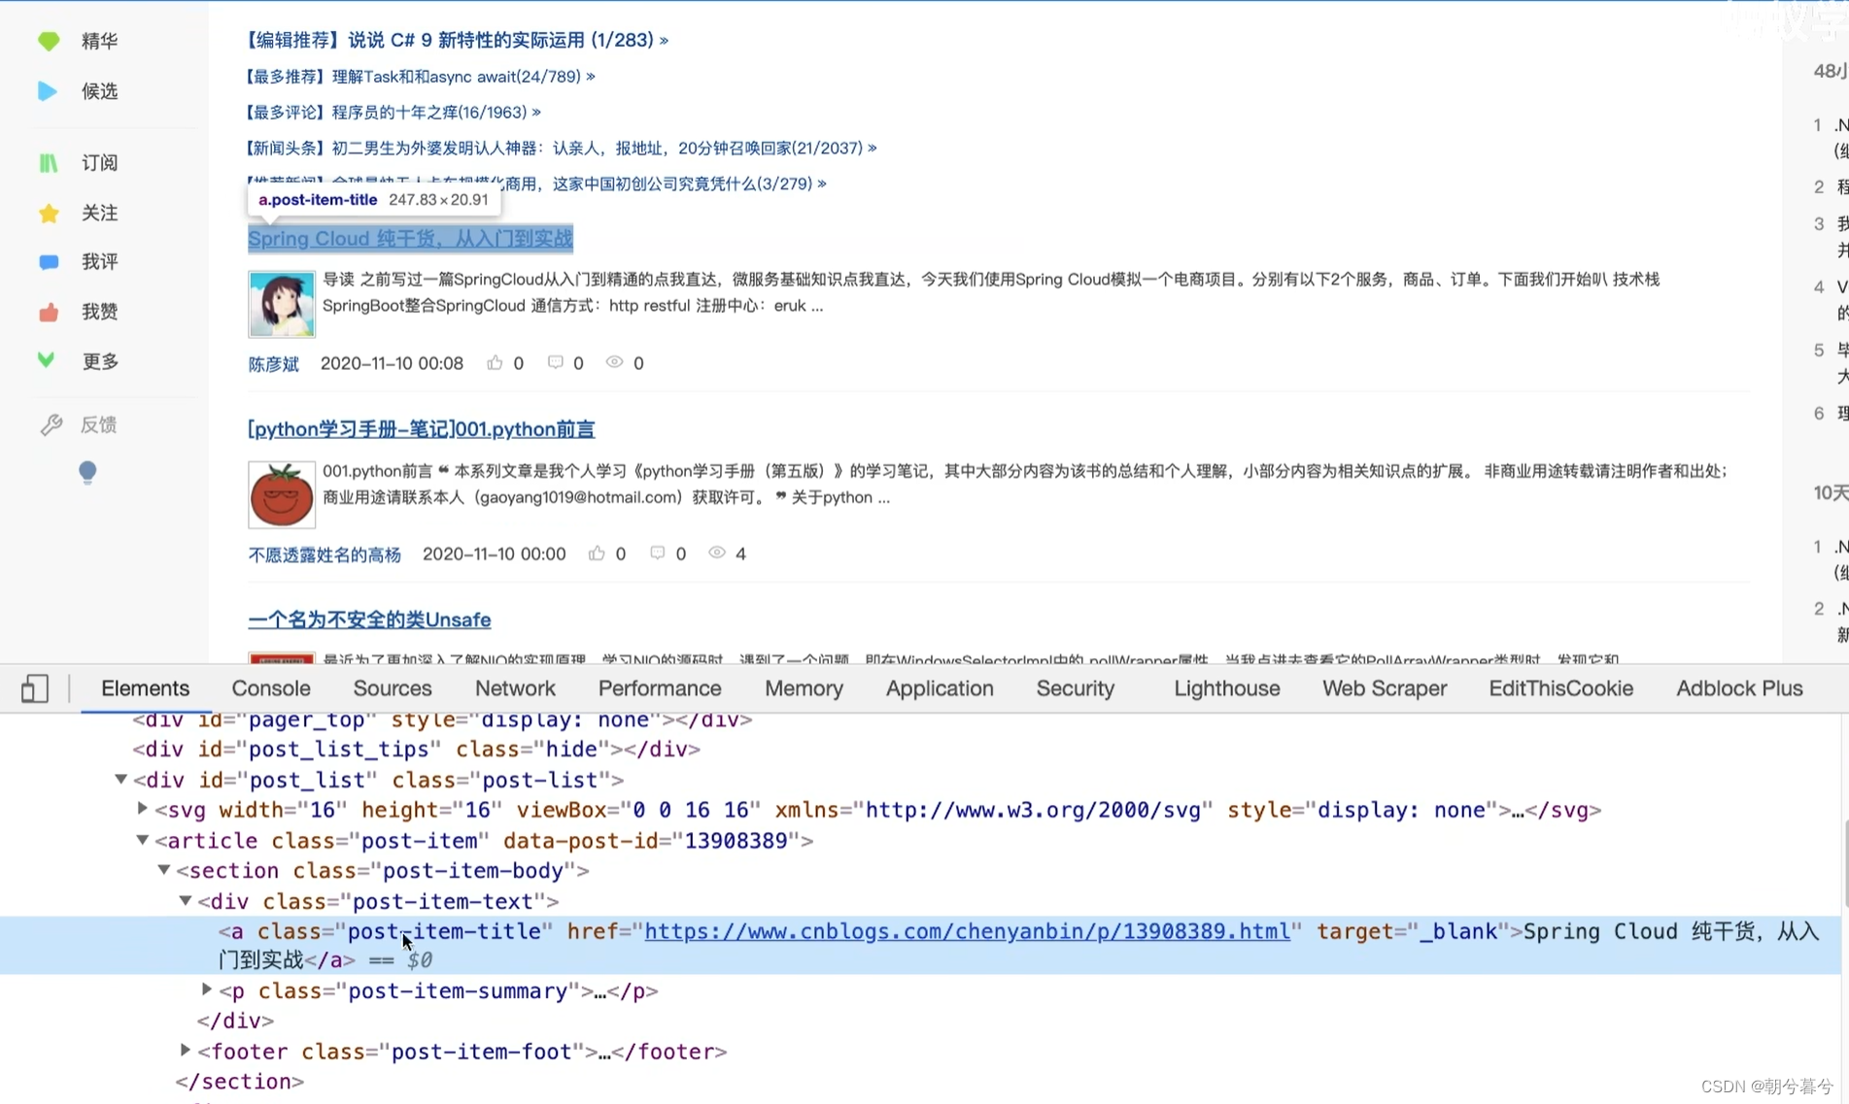Click the 001.python前言 summary text

(x=1025, y=484)
